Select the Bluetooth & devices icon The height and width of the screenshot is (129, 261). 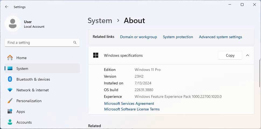(10, 79)
